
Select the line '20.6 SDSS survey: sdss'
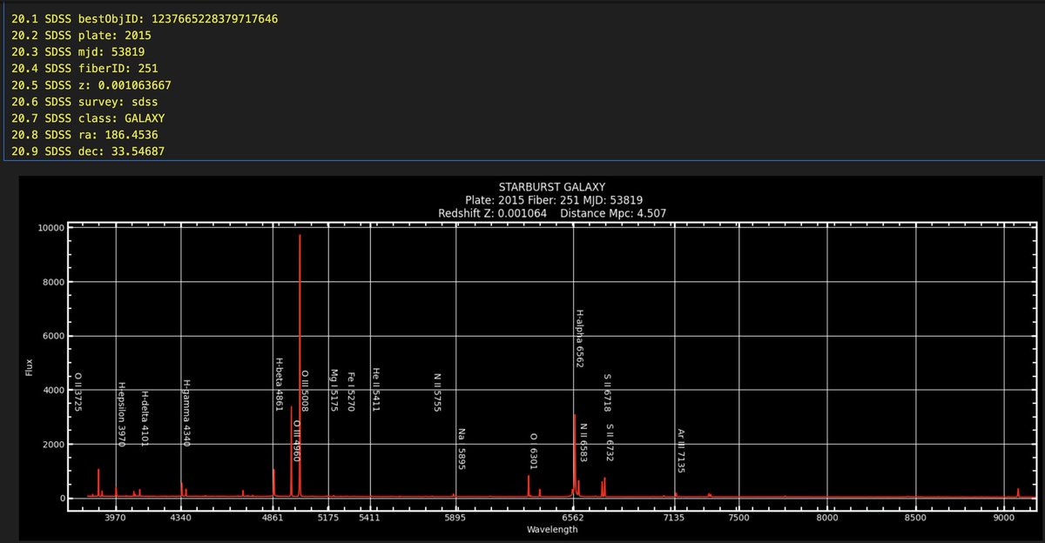[x=84, y=102]
